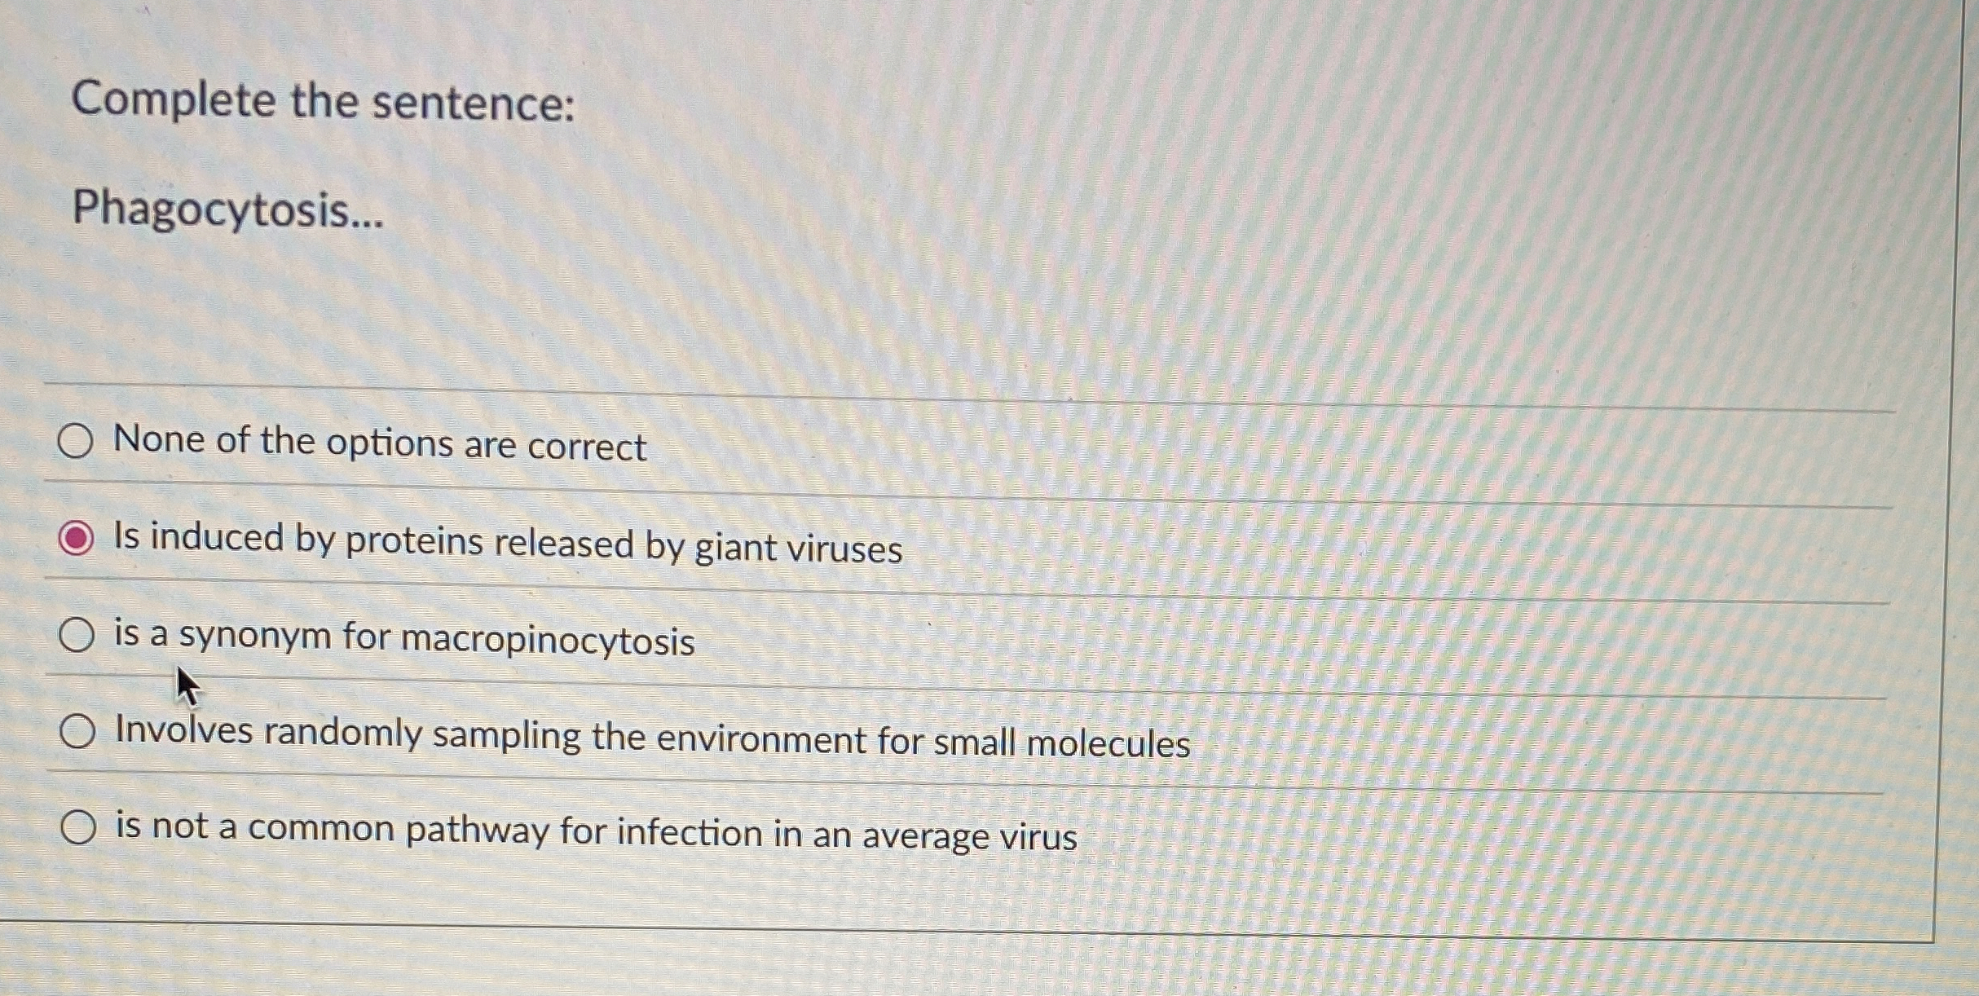1979x996 pixels.
Task: Click the radio circle next to the macropinocytosis option
Action: click(79, 636)
